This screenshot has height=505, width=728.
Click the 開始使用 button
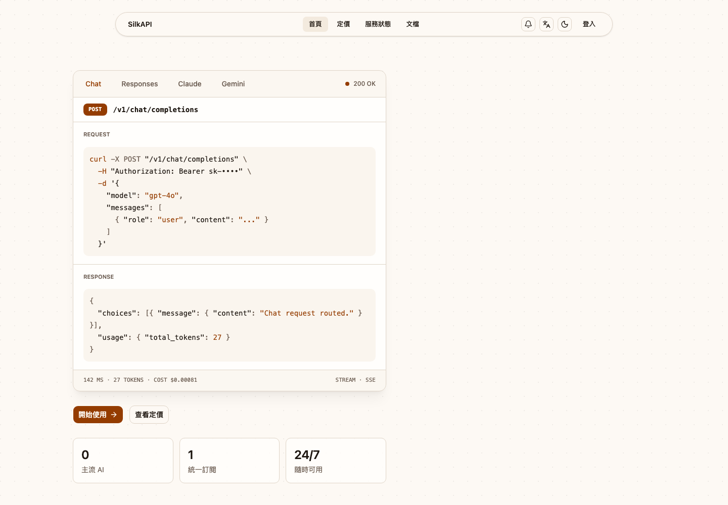tap(98, 415)
